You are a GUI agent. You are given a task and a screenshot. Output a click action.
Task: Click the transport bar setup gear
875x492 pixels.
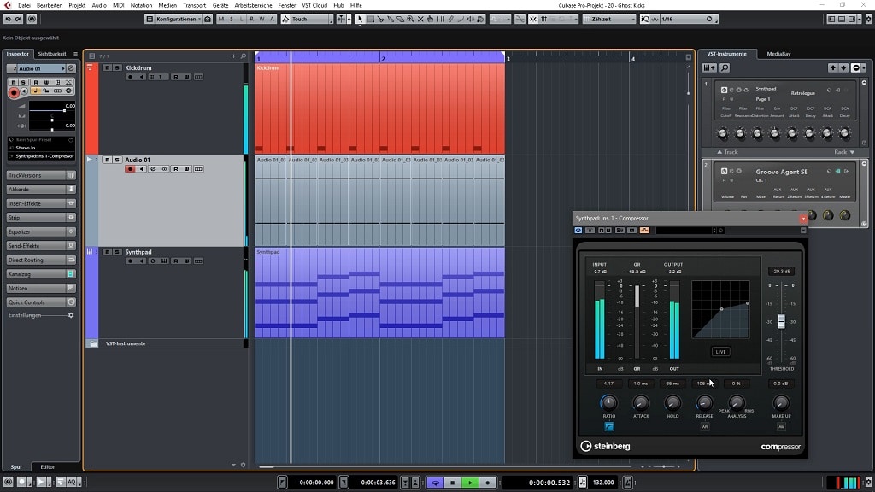868,482
